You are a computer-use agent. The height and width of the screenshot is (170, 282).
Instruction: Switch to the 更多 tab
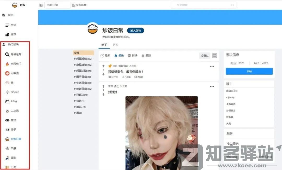click(x=115, y=45)
